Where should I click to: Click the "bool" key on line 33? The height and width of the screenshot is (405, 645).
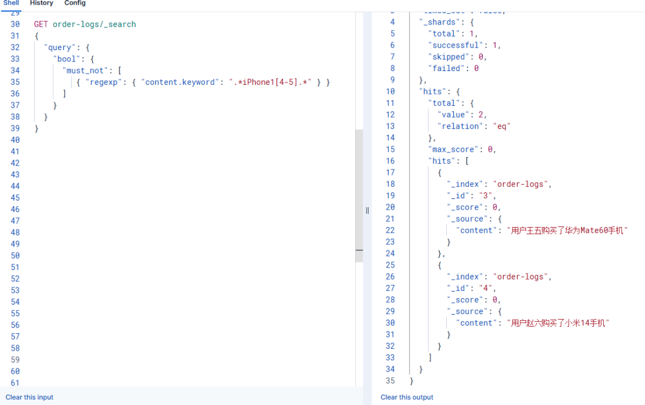(67, 59)
